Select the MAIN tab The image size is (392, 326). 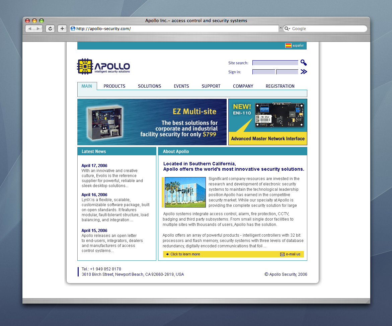[x=87, y=86]
